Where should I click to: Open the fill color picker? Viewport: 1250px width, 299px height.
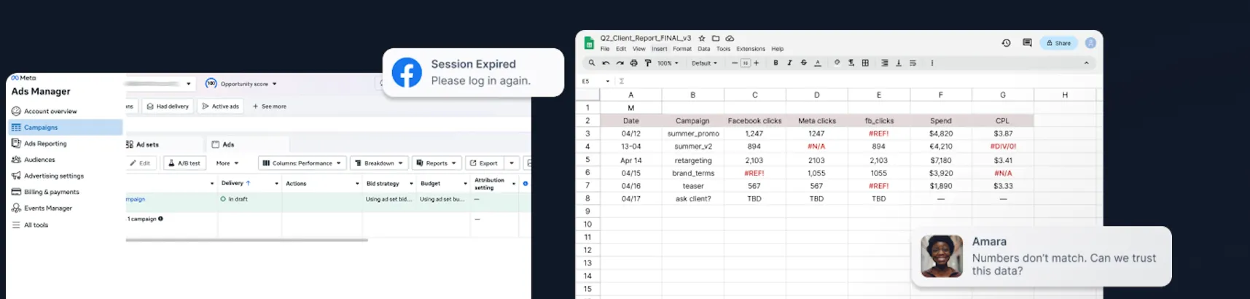(x=837, y=63)
